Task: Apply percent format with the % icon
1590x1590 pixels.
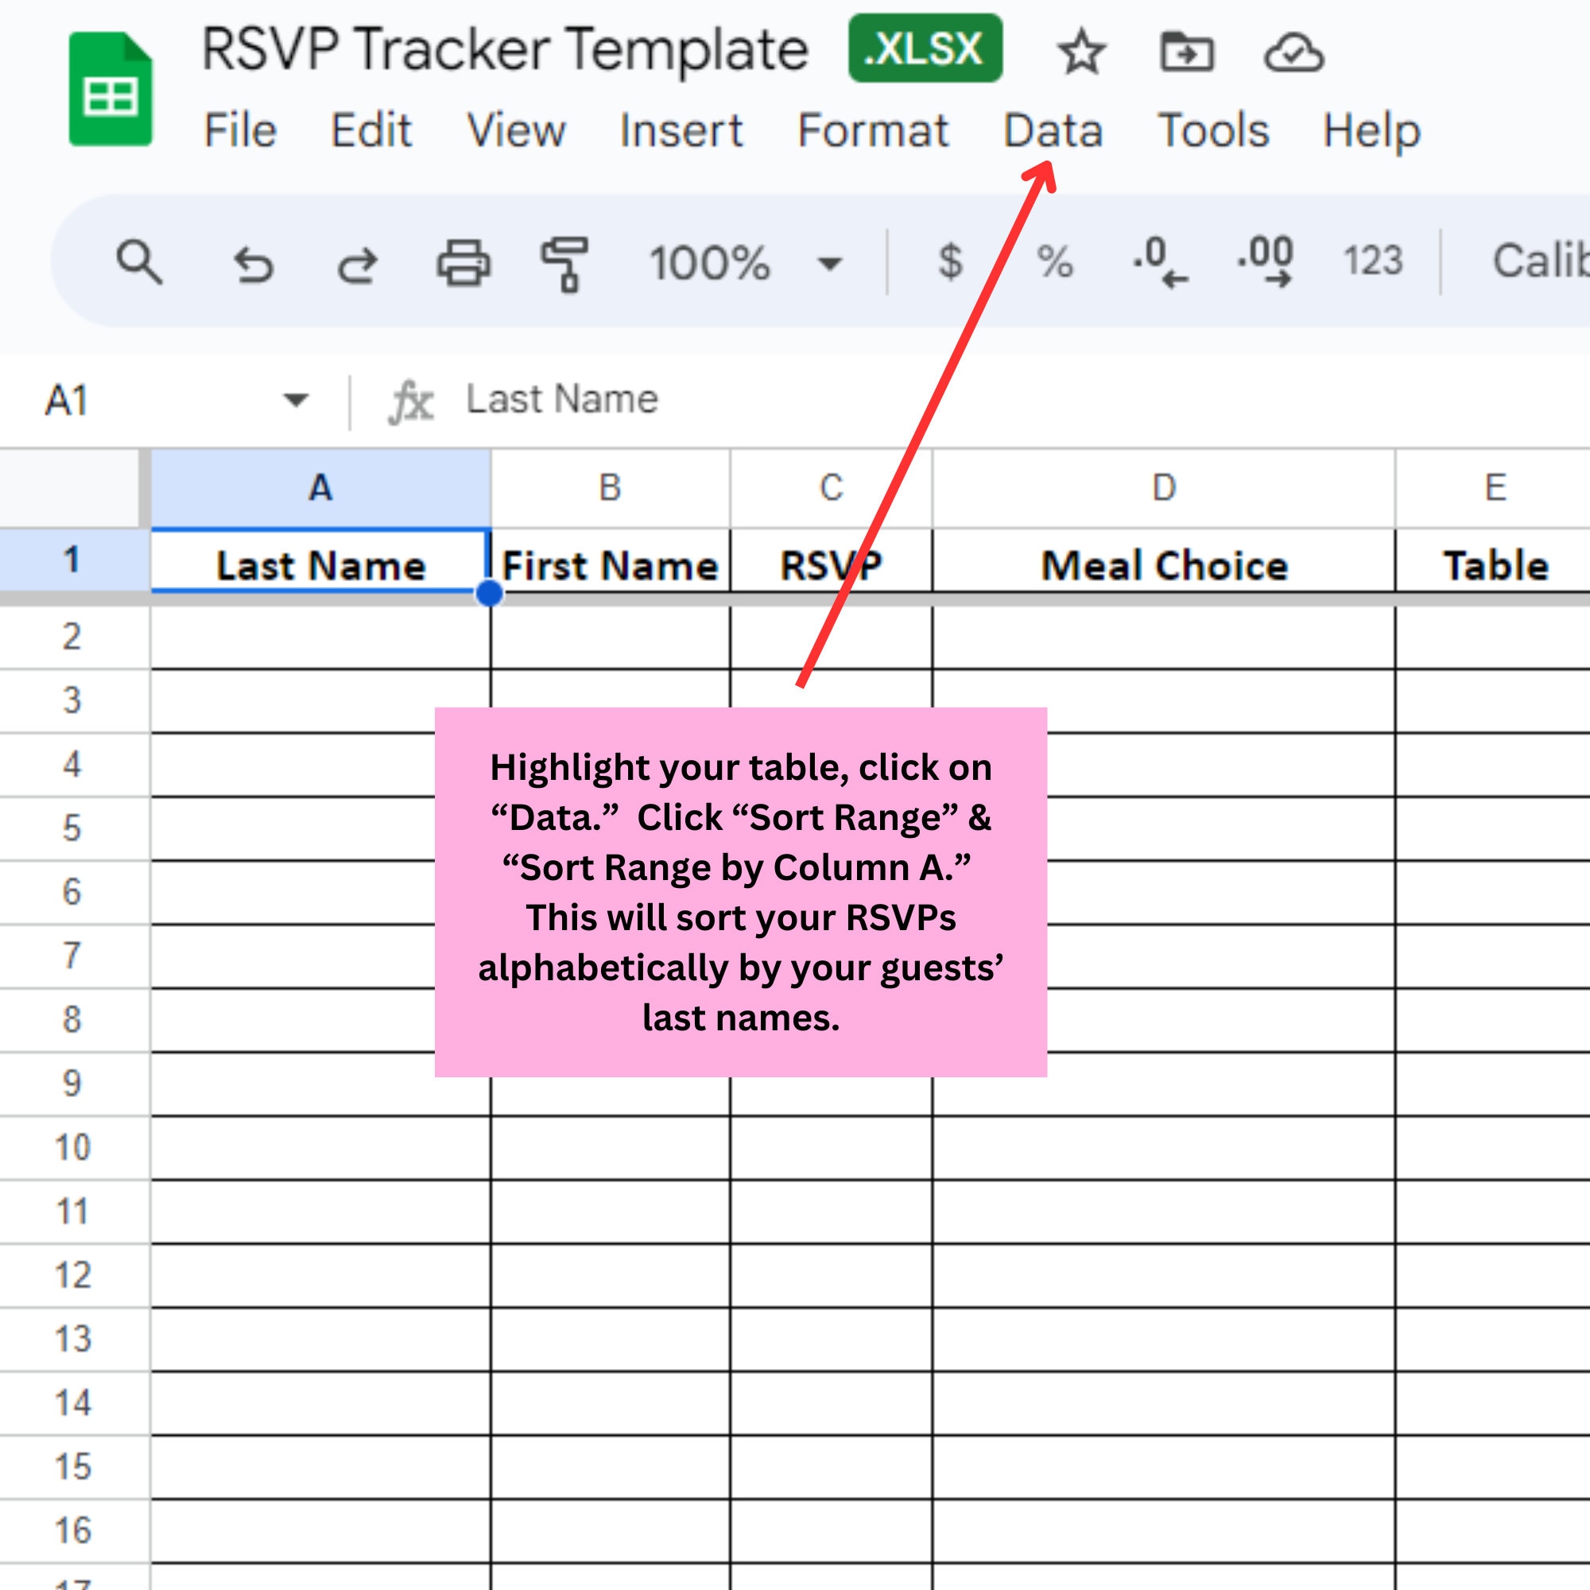Action: (1056, 262)
